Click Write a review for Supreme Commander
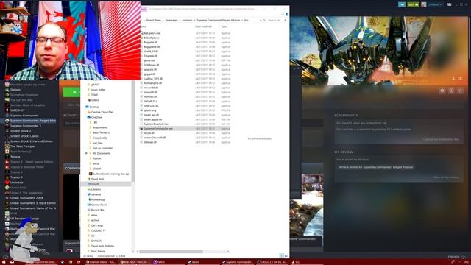Screen dimensions: 471x265 coord(376,167)
